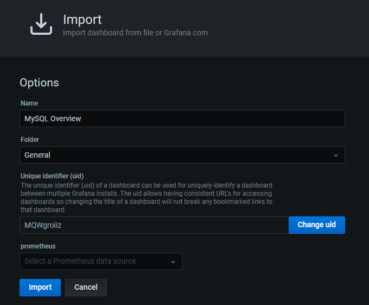Click the uid description paragraph
Image resolution: width=369 pixels, height=305 pixels.
coord(147,197)
